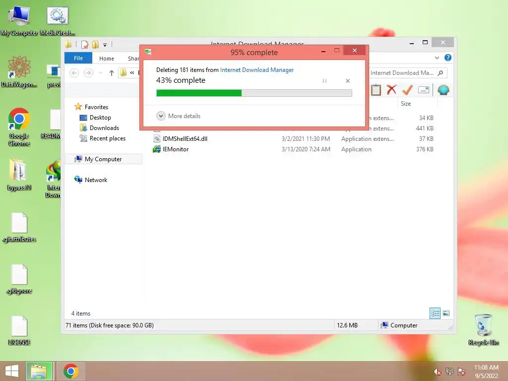
Task: Go up one folder level arrow
Action: coord(112,73)
